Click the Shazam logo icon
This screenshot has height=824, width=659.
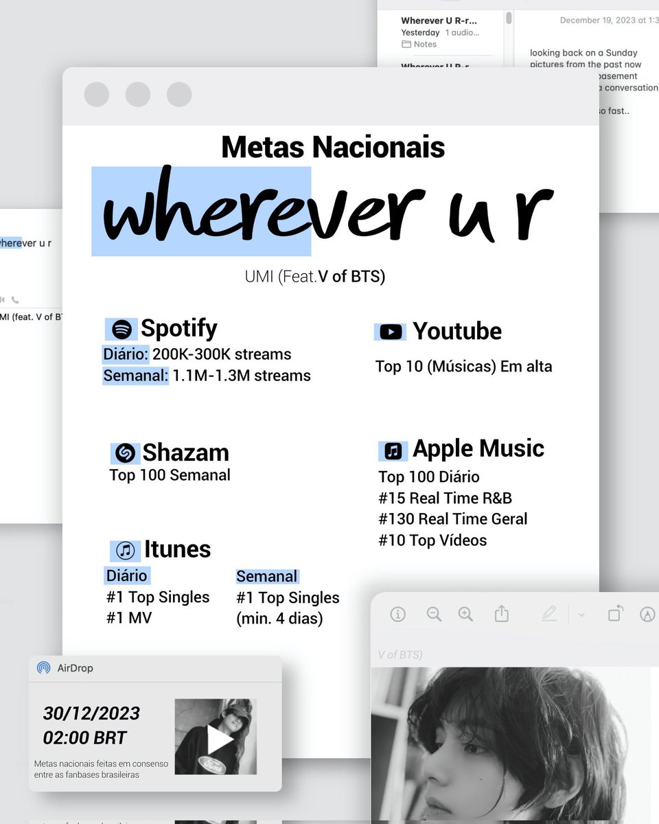point(125,453)
